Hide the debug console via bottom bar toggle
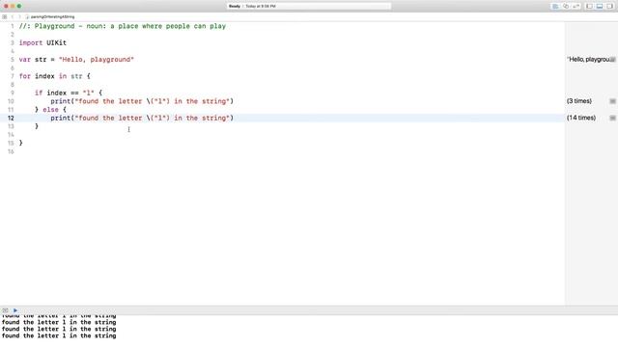 tap(5, 310)
